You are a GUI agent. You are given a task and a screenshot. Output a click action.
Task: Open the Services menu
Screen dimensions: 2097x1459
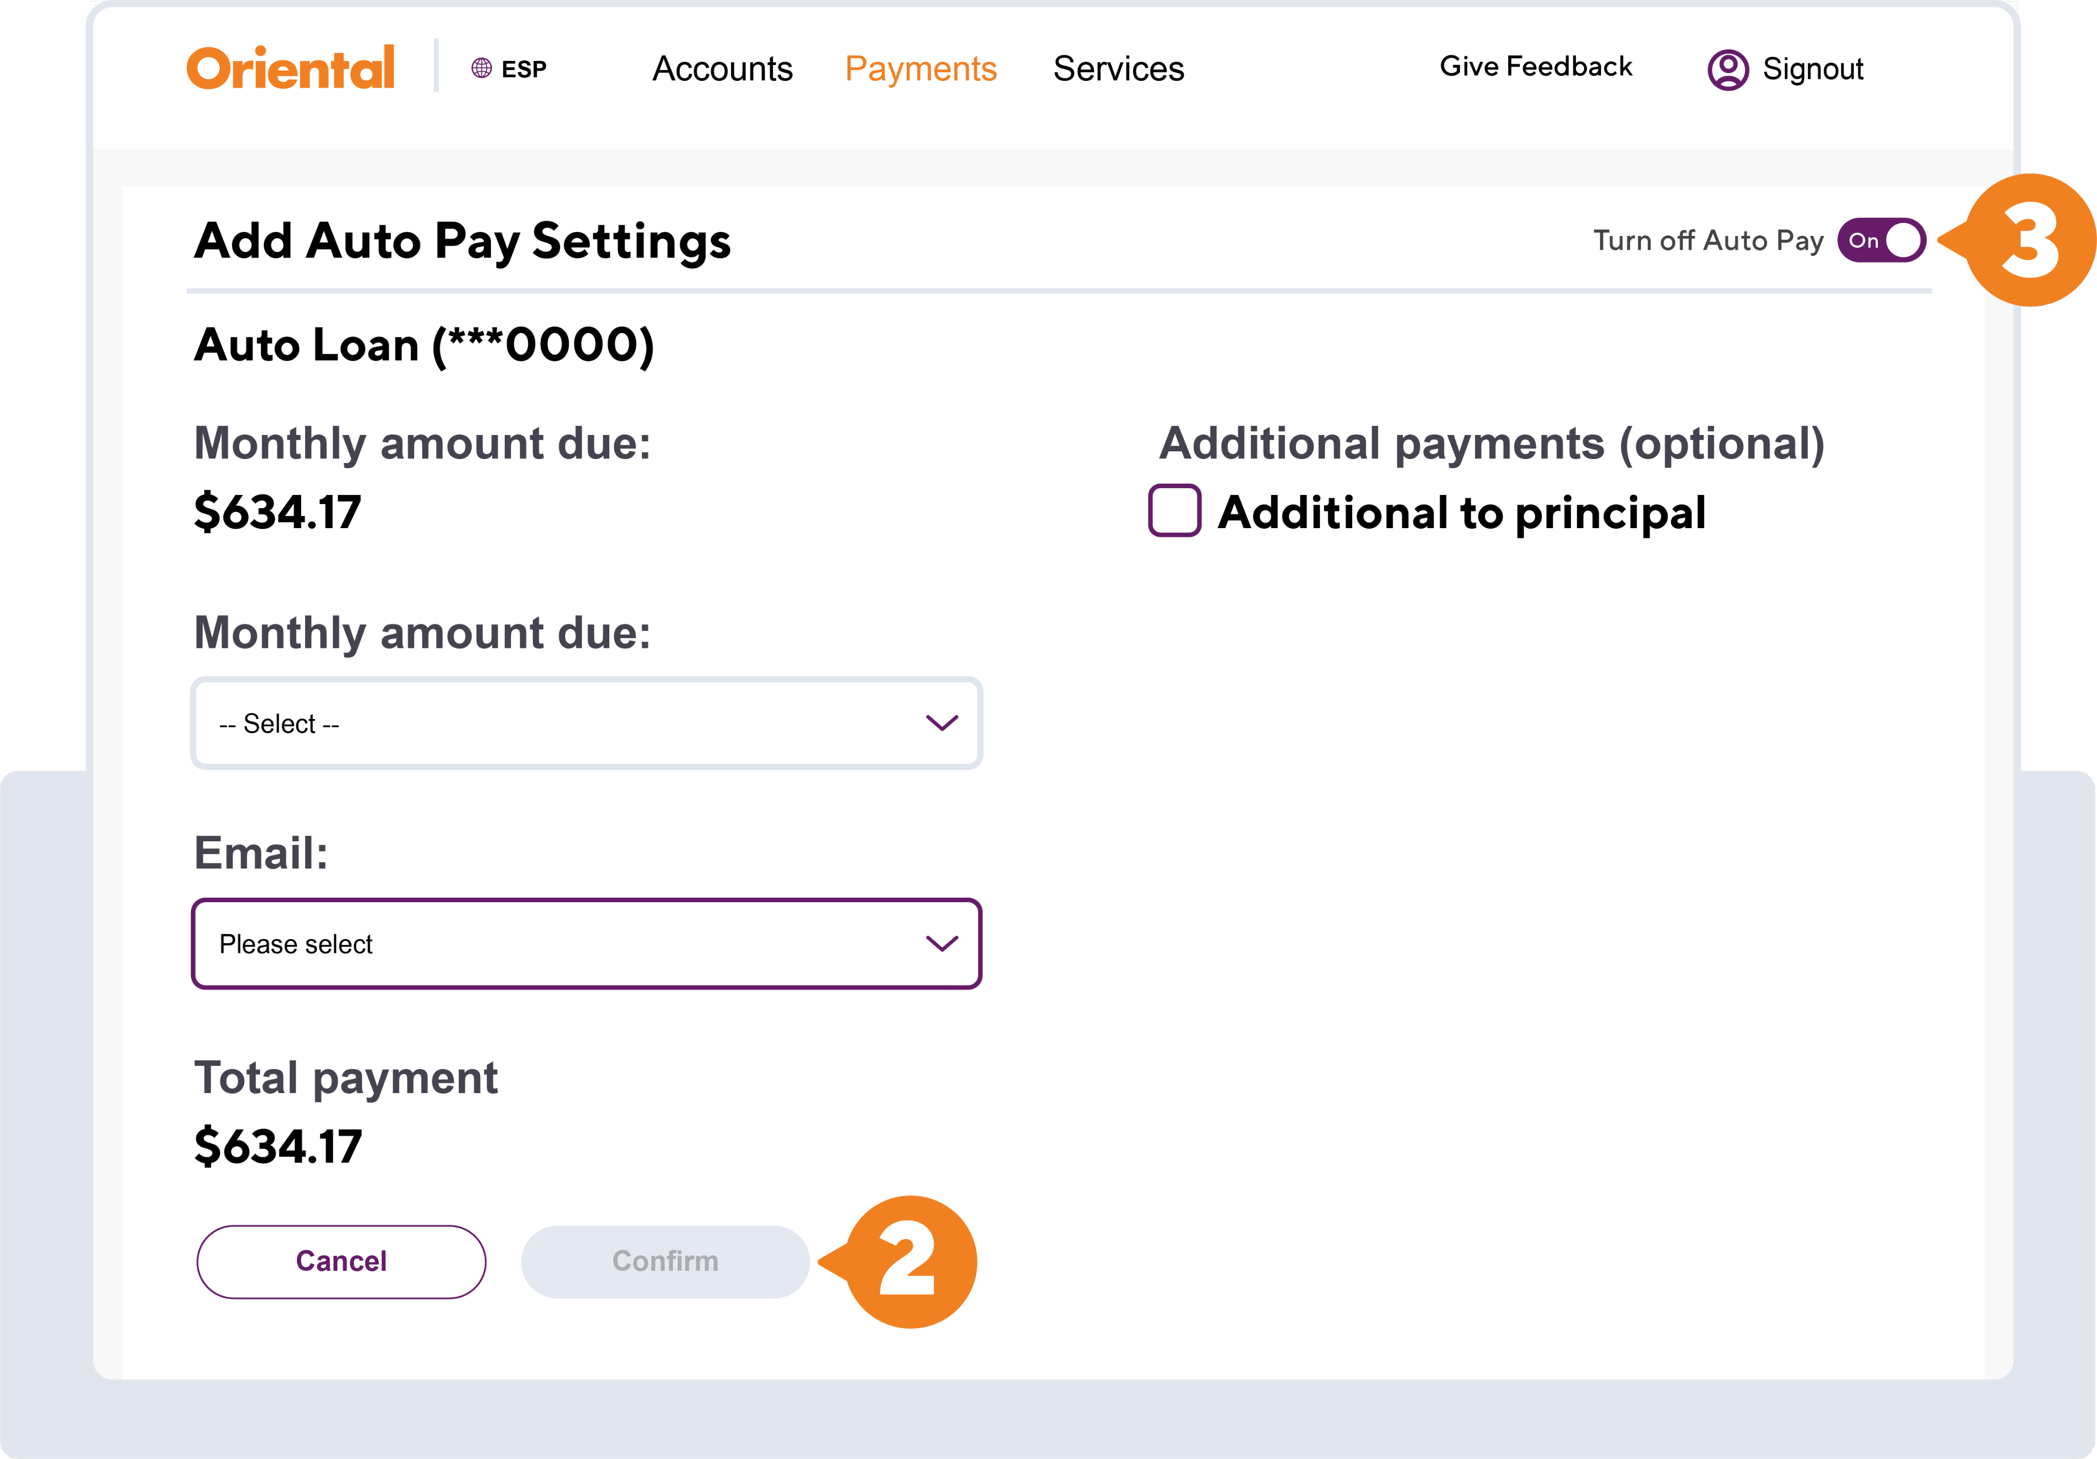click(1119, 70)
